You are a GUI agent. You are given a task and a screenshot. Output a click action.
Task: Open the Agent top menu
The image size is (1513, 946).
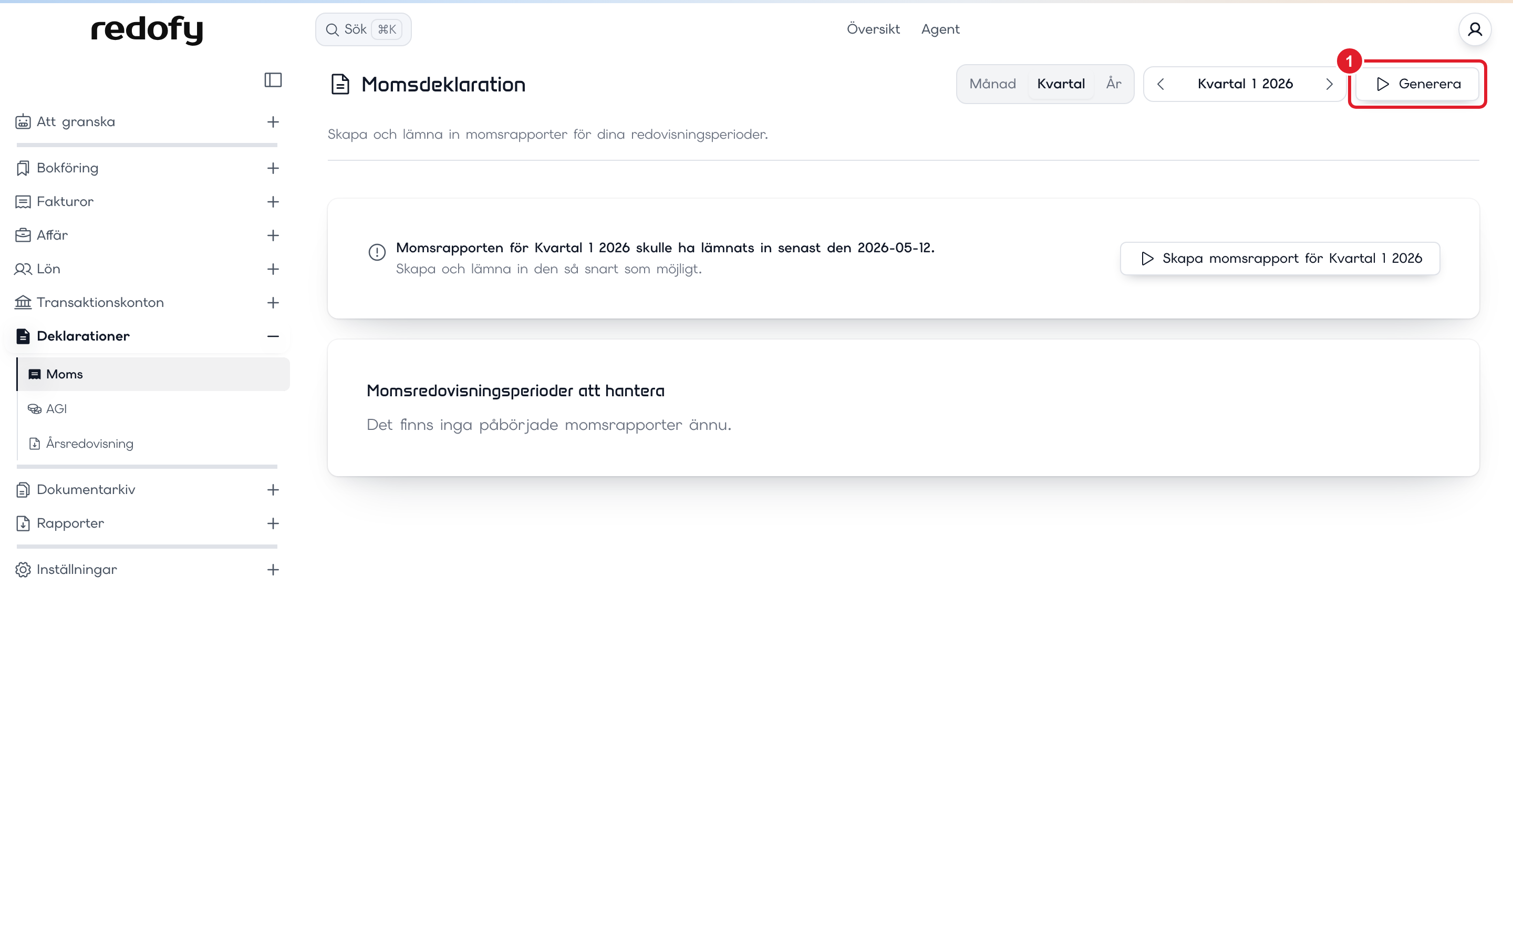[x=940, y=29]
